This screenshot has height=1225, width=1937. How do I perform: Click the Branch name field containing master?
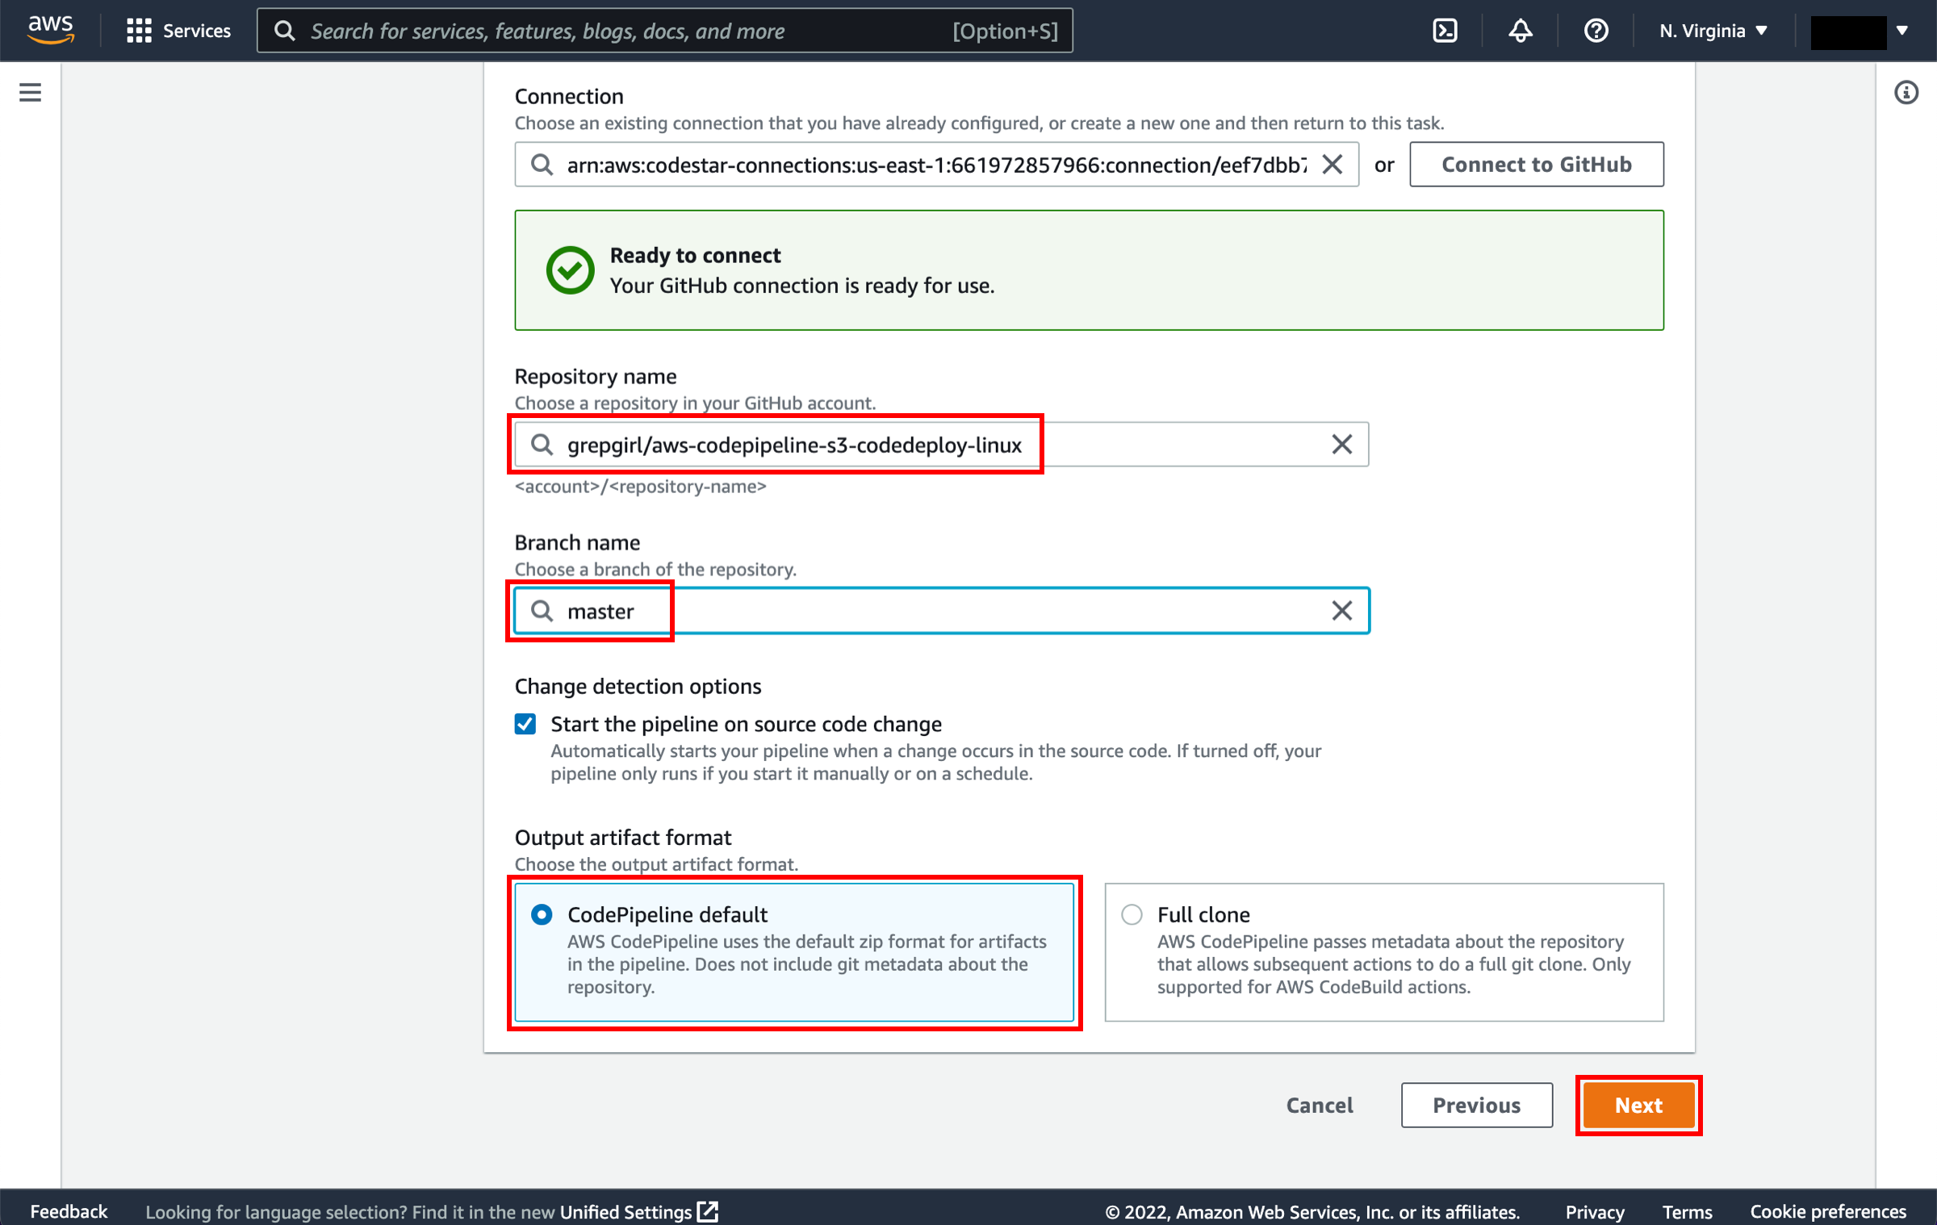(941, 611)
